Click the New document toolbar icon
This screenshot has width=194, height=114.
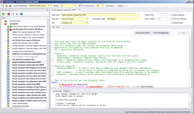coord(2,6)
